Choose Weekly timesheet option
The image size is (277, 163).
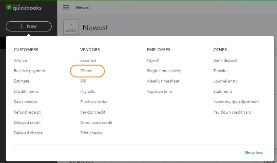[x=163, y=81]
